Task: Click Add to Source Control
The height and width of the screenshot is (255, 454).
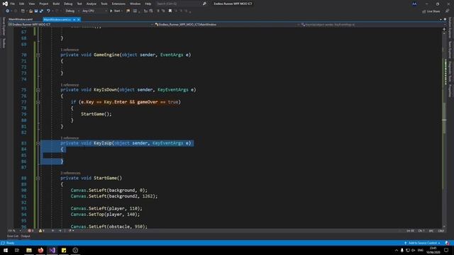Action: [422, 243]
